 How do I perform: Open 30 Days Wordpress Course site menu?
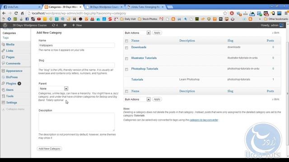(29, 25)
